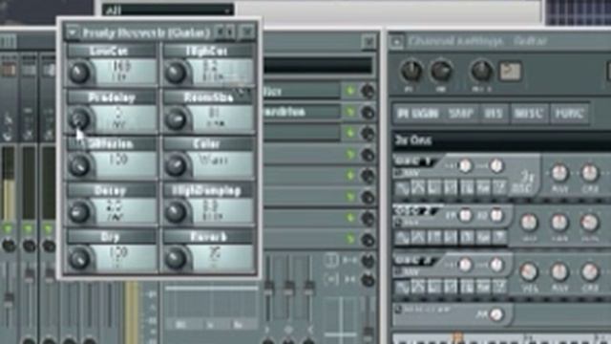Select the saw wave shape for OSC 1

click(450, 189)
